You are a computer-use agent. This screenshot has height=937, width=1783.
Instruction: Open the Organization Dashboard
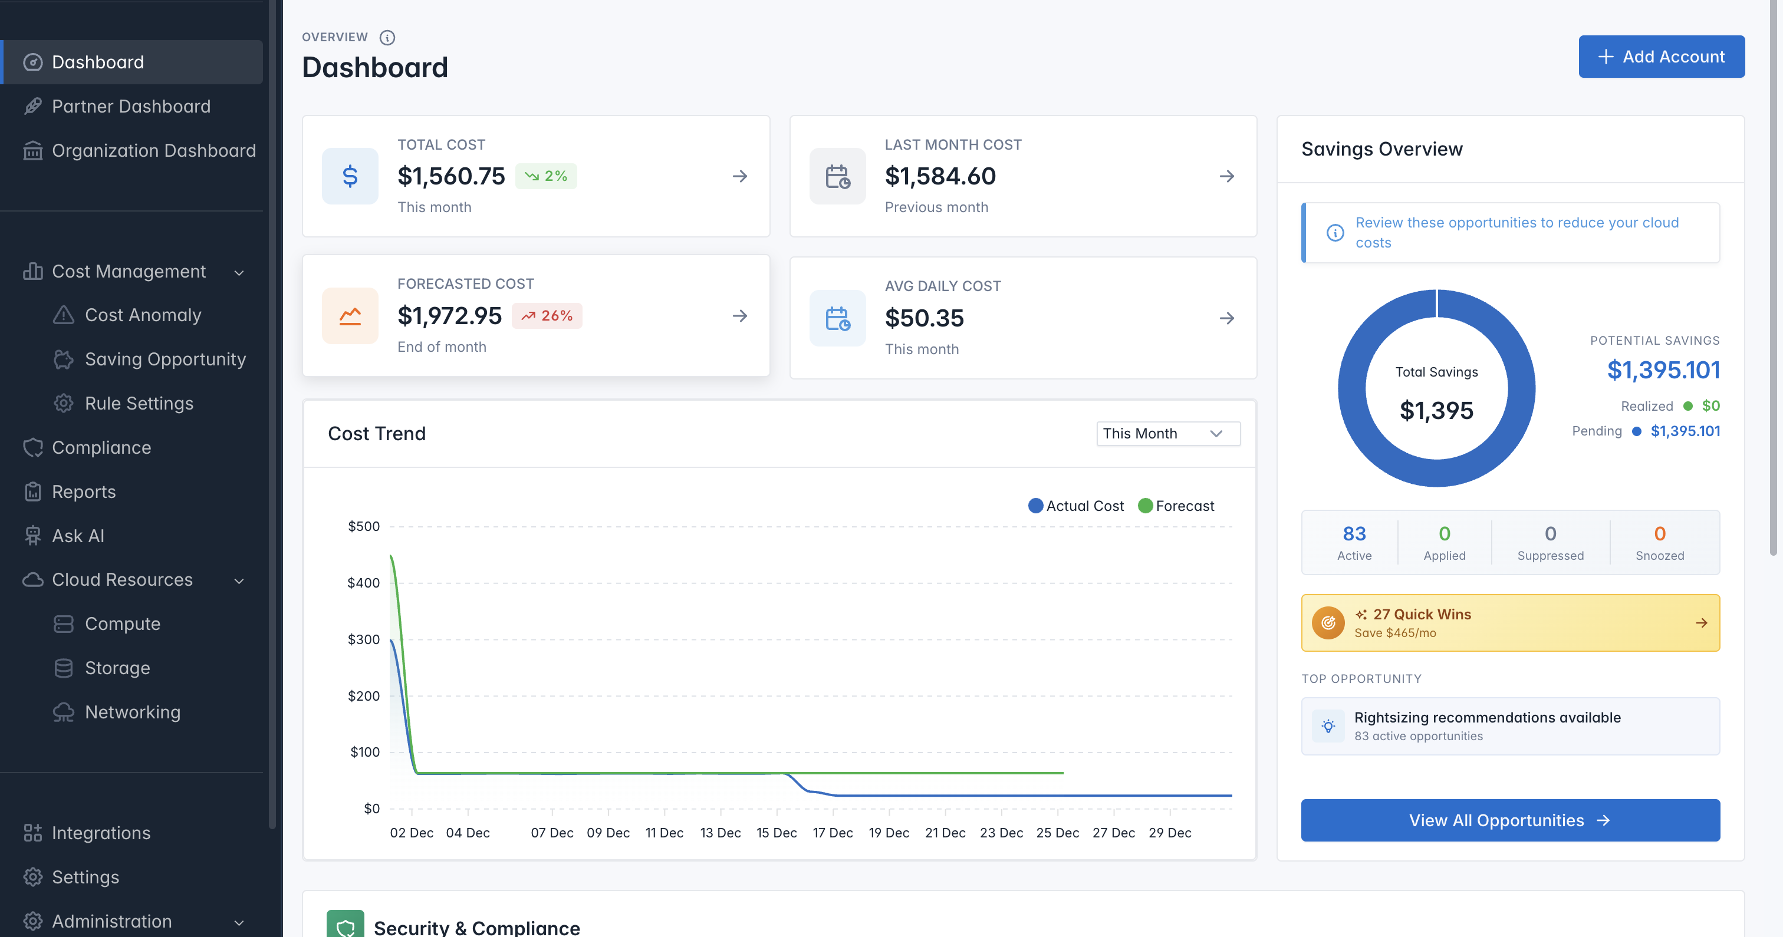click(154, 150)
